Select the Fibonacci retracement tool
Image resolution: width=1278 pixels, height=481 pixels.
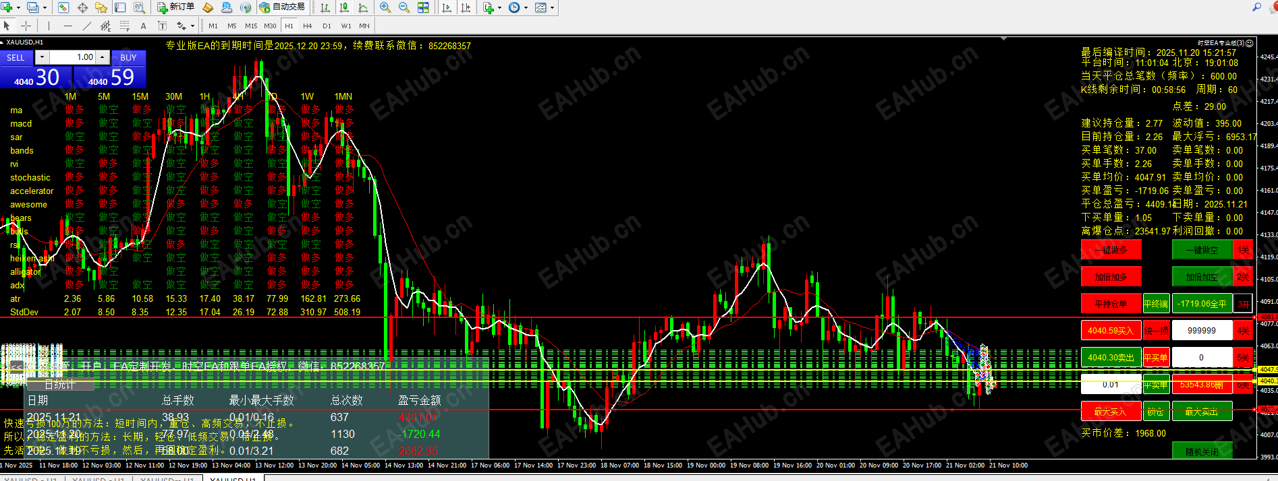coord(124,26)
